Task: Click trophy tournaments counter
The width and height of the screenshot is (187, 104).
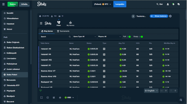Action: tap(173, 91)
